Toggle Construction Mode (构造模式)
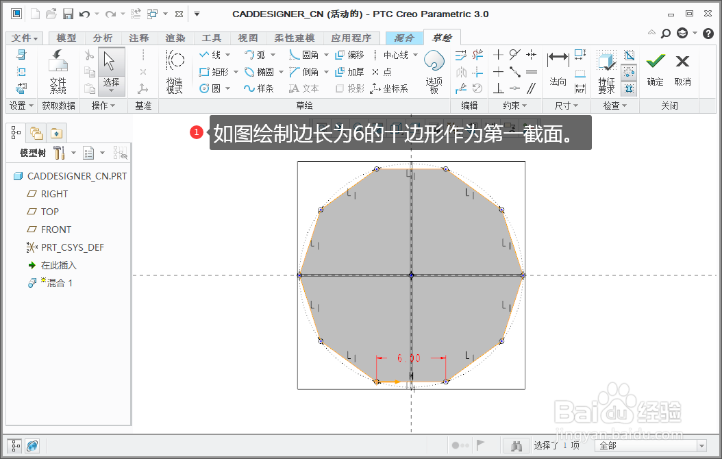 175,71
